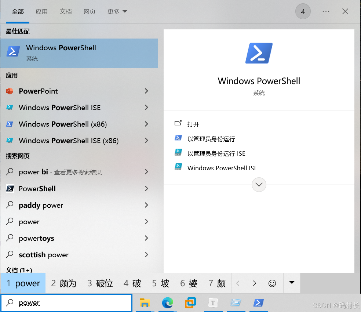The image size is (361, 312).
Task: Select IME candidate 1 power
Action: tap(23, 283)
